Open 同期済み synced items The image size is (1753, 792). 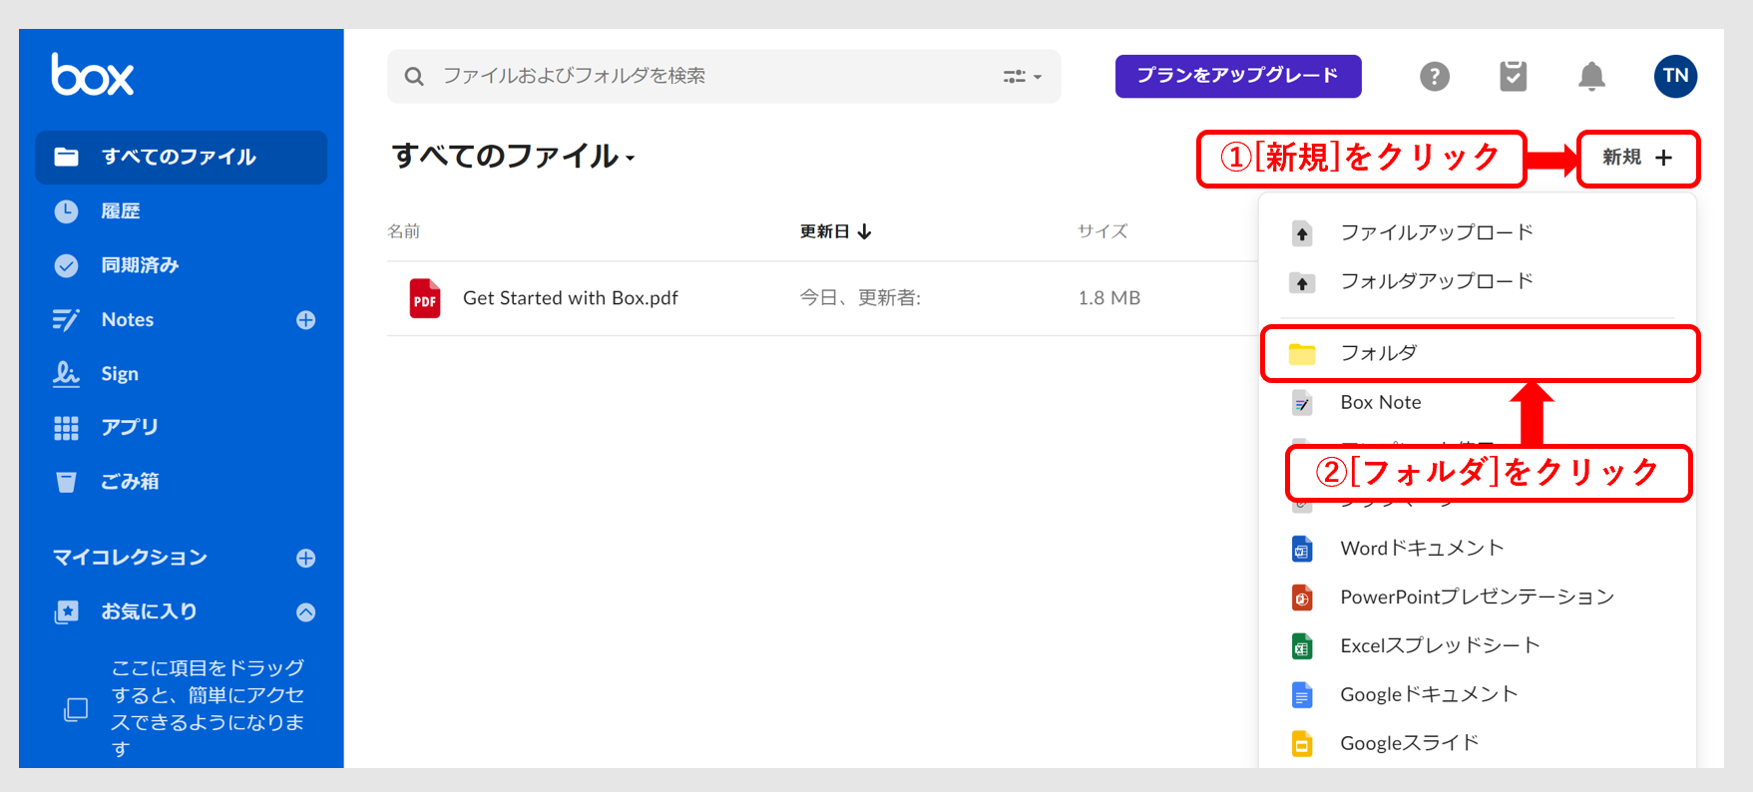tap(140, 265)
